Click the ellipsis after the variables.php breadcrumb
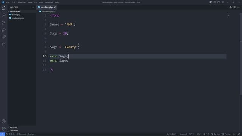The width and height of the screenshot is (242, 136). 56,12
